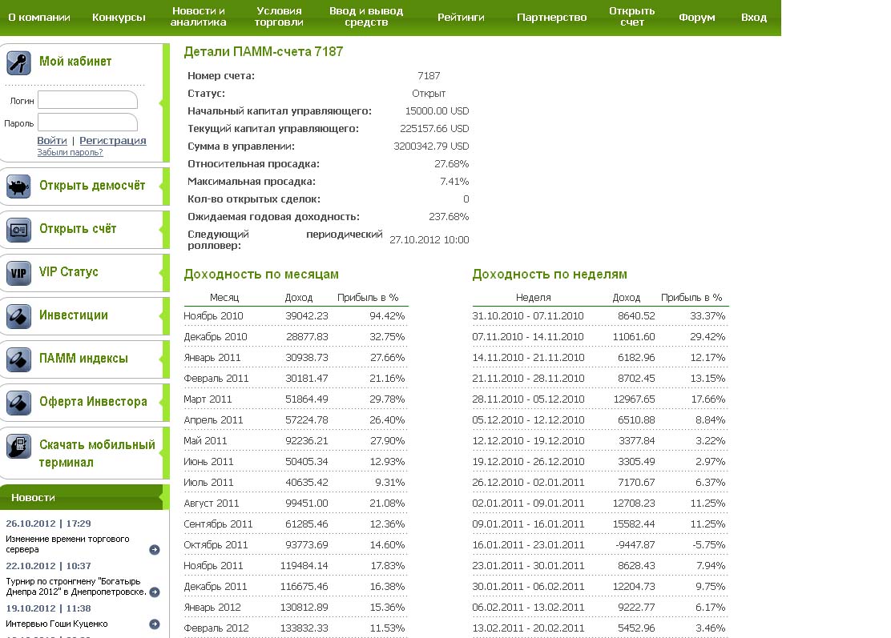Click the value 3200342.79 USD under management
Image resolution: width=891 pixels, height=638 pixels.
pos(431,146)
